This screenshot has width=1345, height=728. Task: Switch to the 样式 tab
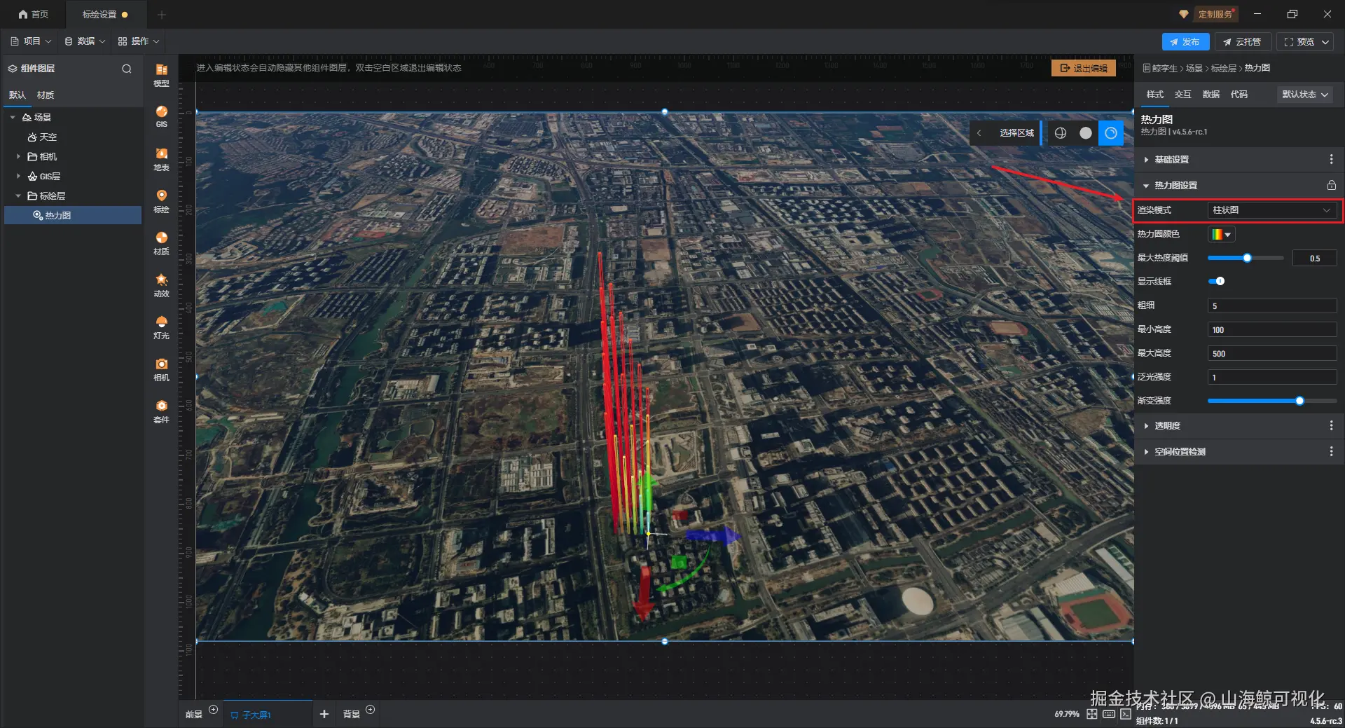[x=1154, y=95]
